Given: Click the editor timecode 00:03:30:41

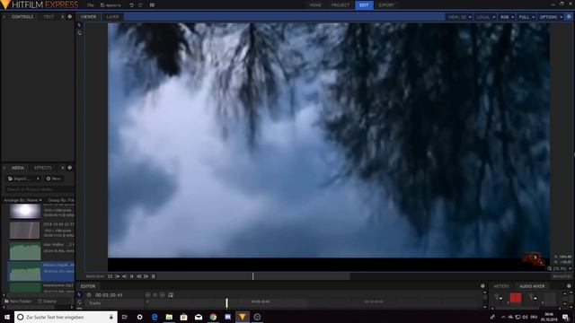Looking at the screenshot, I should [109, 295].
